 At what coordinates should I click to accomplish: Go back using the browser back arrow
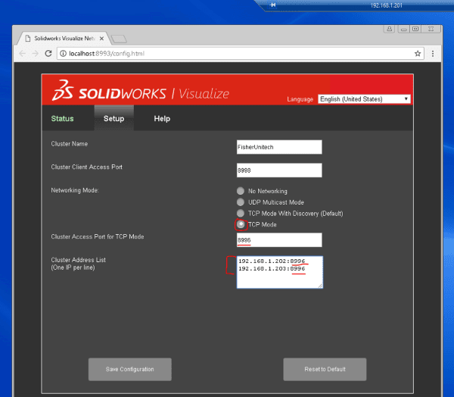pyautogui.click(x=22, y=53)
